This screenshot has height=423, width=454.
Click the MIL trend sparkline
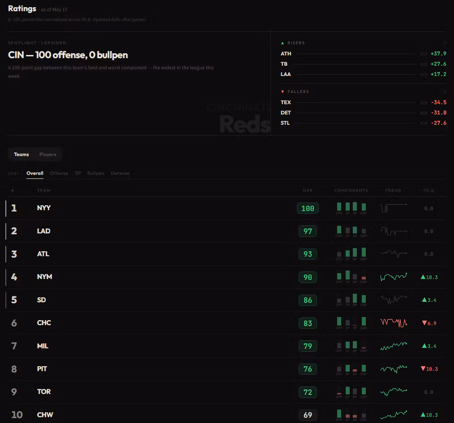(394, 346)
